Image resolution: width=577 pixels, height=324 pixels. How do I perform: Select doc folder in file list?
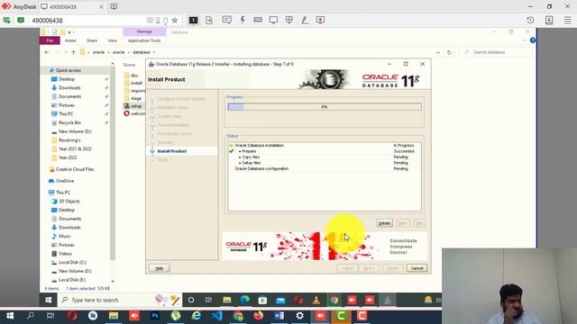coord(134,76)
